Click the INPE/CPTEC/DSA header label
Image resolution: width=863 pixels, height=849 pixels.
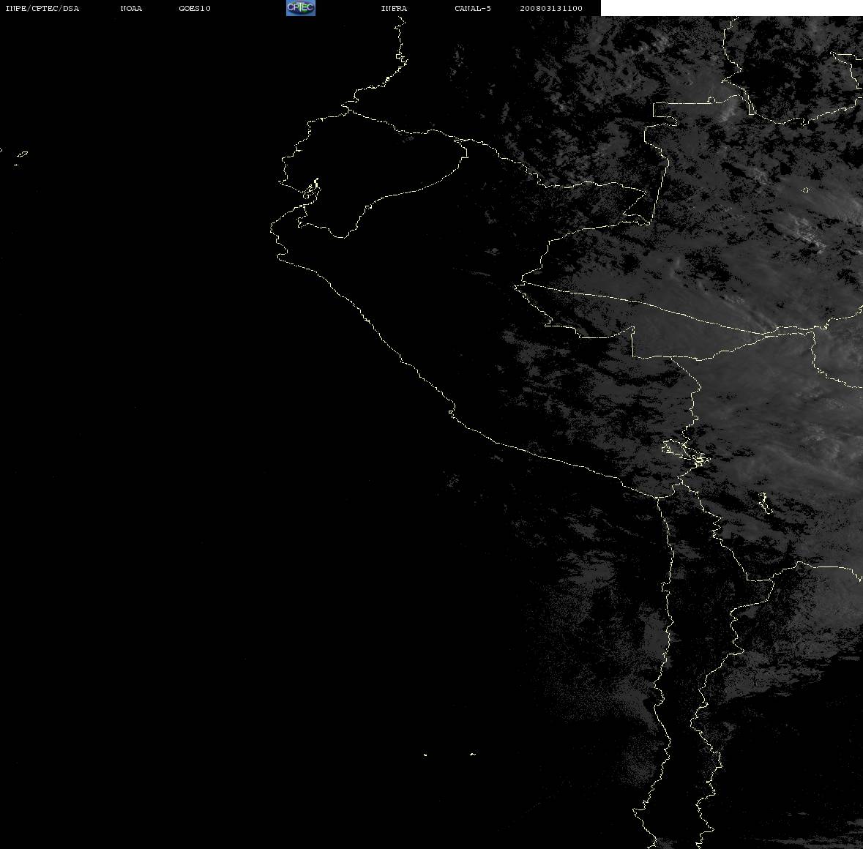coord(42,8)
